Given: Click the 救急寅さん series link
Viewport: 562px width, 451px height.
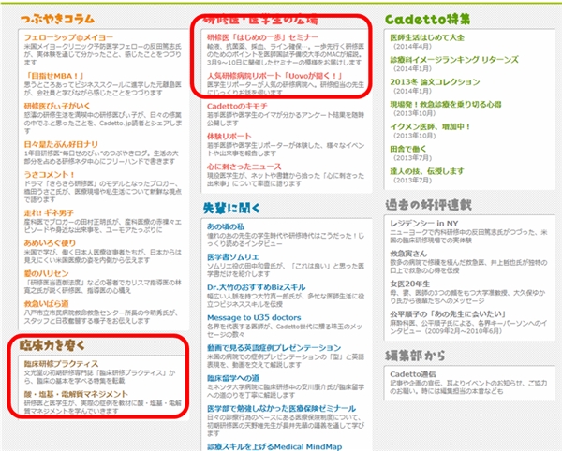Looking at the screenshot, I should (408, 254).
